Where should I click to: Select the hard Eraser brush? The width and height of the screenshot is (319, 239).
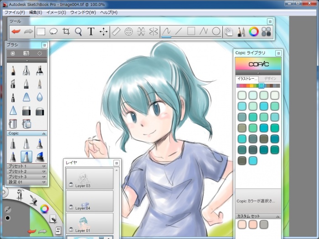(26, 111)
